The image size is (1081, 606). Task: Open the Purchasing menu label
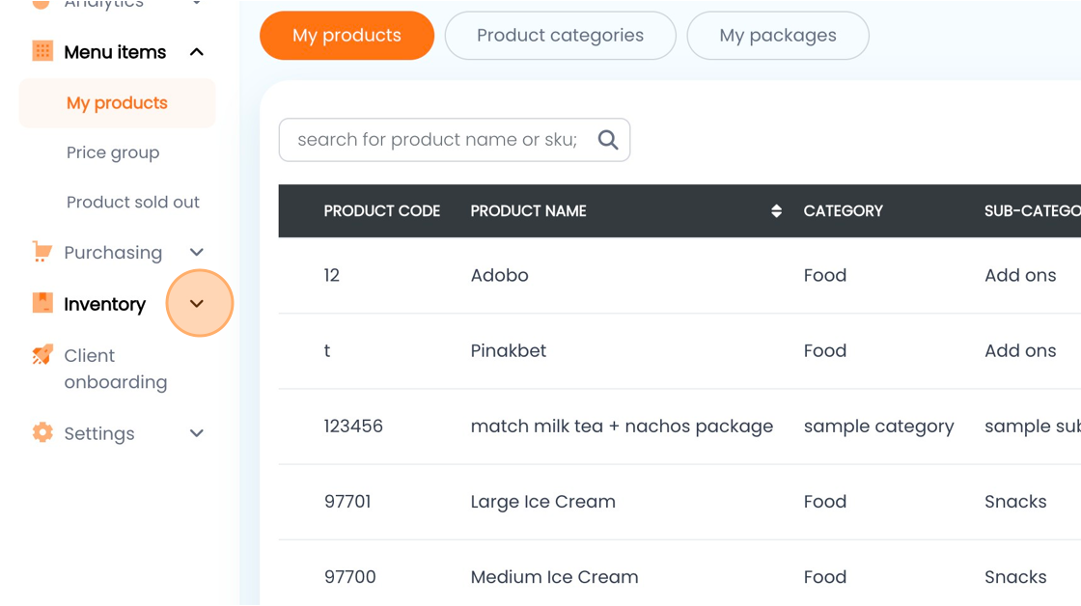click(x=113, y=253)
